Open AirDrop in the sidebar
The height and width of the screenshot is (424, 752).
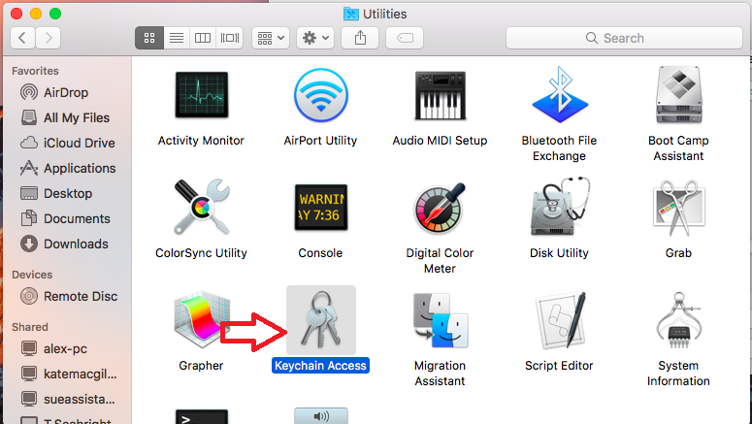tap(66, 92)
